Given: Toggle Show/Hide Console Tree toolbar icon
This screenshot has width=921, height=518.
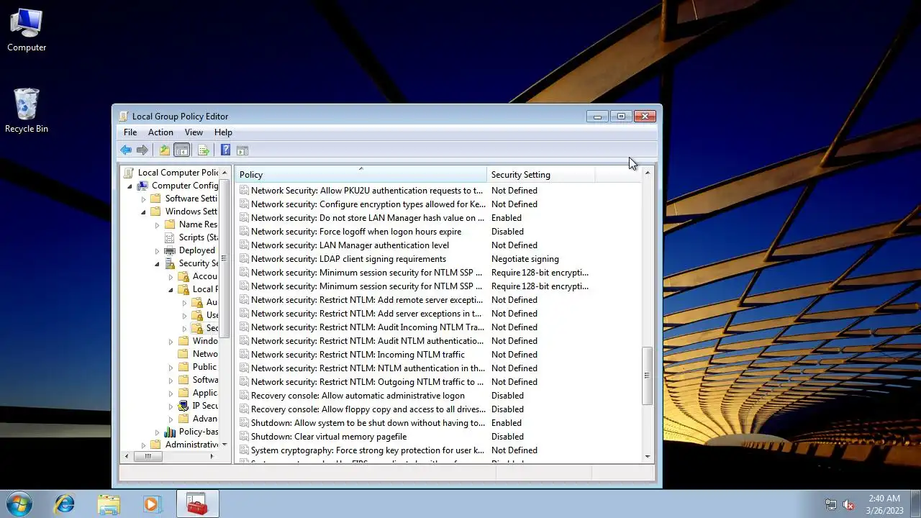Looking at the screenshot, I should coord(182,150).
